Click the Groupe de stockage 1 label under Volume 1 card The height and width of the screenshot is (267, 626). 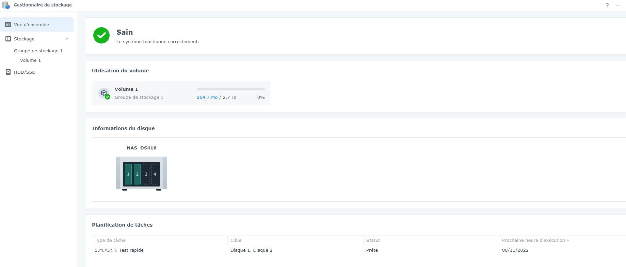[x=139, y=97]
